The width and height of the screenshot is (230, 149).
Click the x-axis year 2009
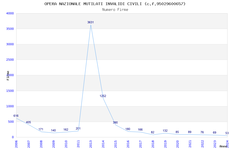pos(54,144)
